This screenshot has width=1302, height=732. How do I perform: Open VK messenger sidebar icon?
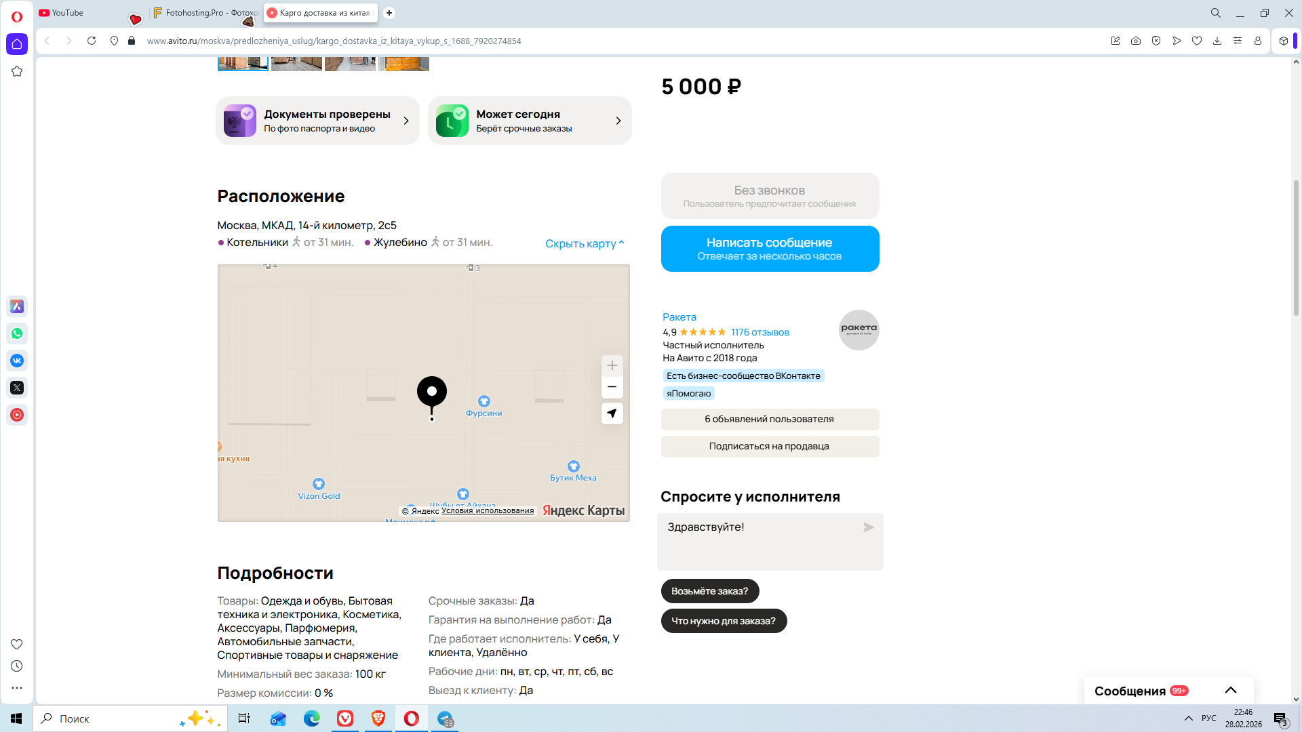(x=17, y=361)
